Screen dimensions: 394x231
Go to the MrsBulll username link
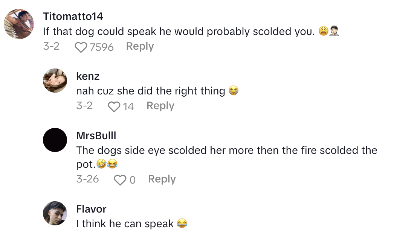click(96, 135)
